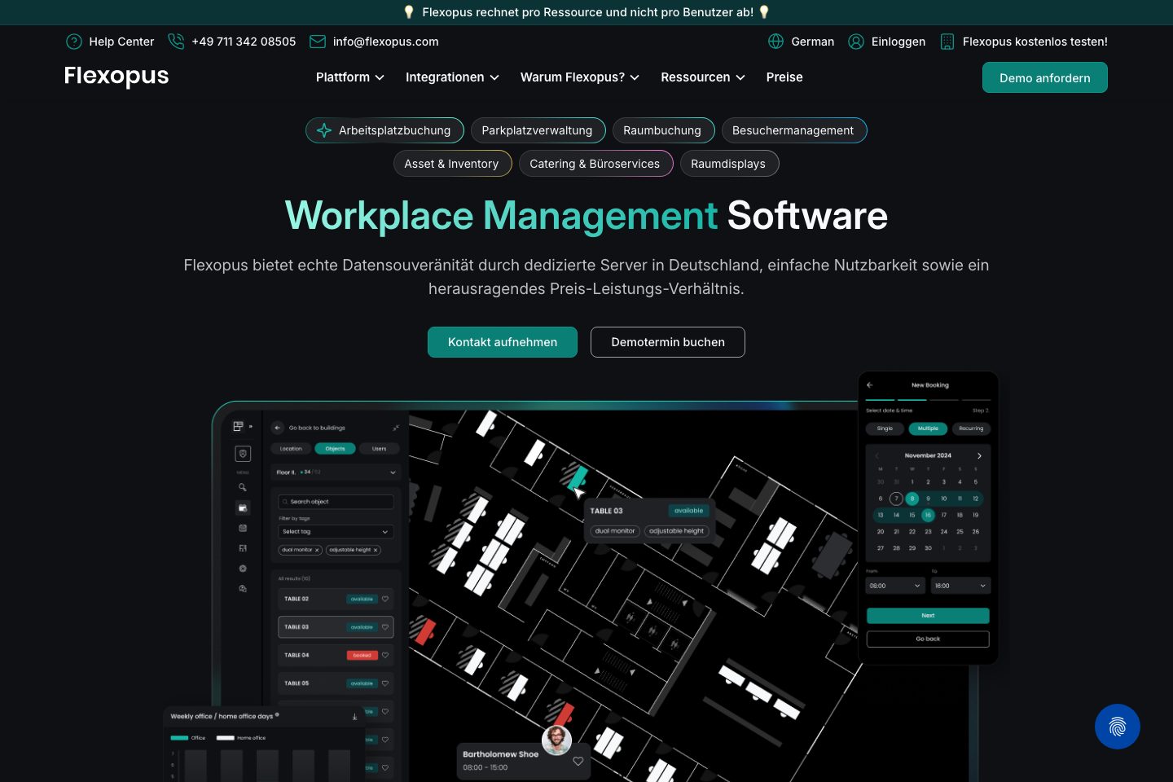1173x782 pixels.
Task: Select the Raumbuchung tab
Action: pos(663,130)
